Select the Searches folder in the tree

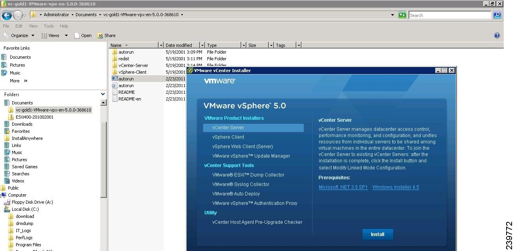20,174
